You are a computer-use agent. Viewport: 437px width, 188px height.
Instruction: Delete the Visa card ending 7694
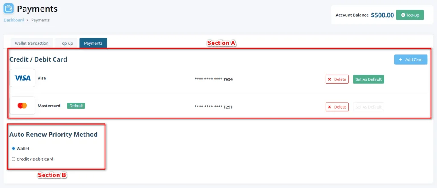(x=337, y=79)
